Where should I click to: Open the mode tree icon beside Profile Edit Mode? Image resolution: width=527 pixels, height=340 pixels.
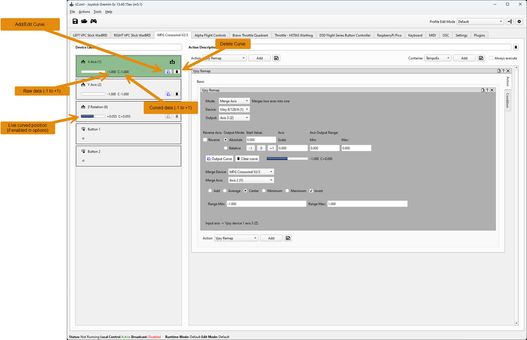click(x=510, y=21)
